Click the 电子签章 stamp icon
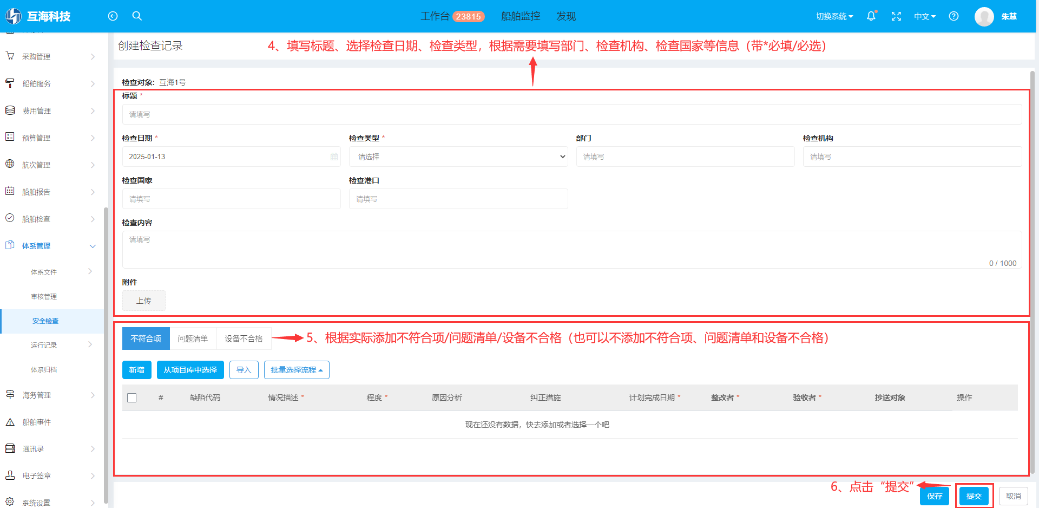 click(x=10, y=475)
